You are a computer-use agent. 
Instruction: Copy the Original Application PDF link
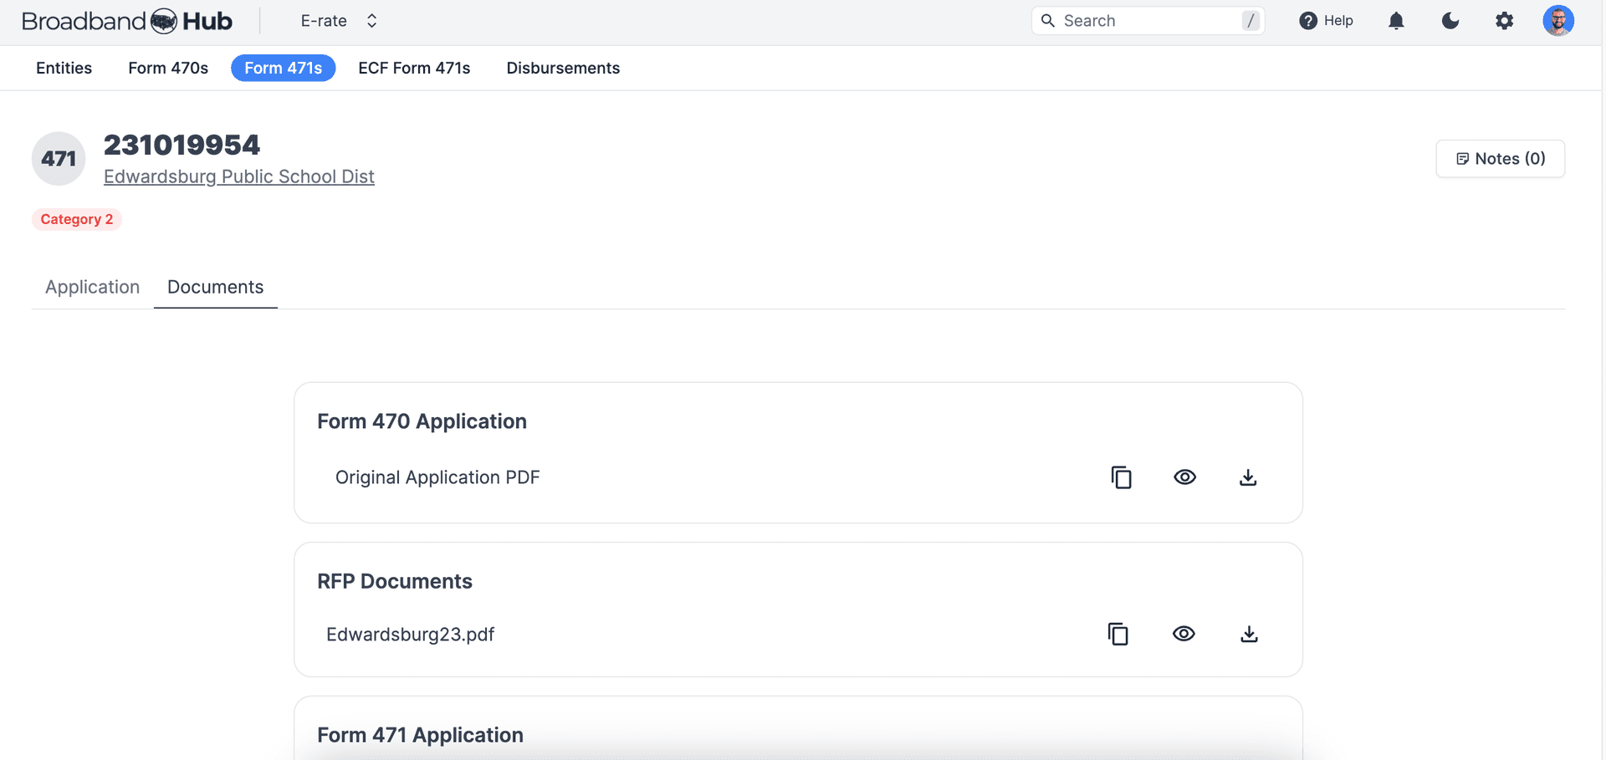coord(1121,477)
